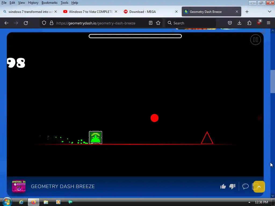Launch Internet Explorer from taskbar
The width and height of the screenshot is (275, 206).
click(21, 202)
